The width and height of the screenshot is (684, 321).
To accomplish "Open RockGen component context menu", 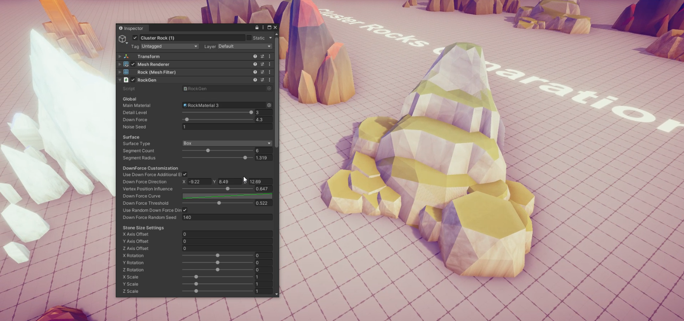I will (270, 80).
